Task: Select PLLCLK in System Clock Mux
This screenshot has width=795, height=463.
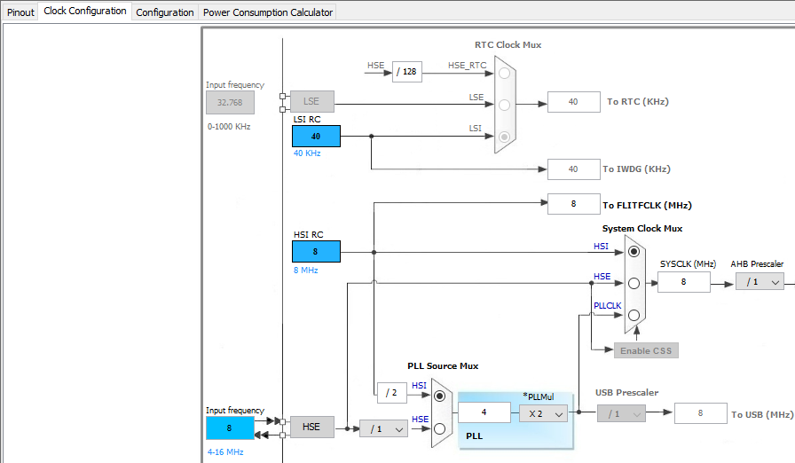Action: click(634, 315)
